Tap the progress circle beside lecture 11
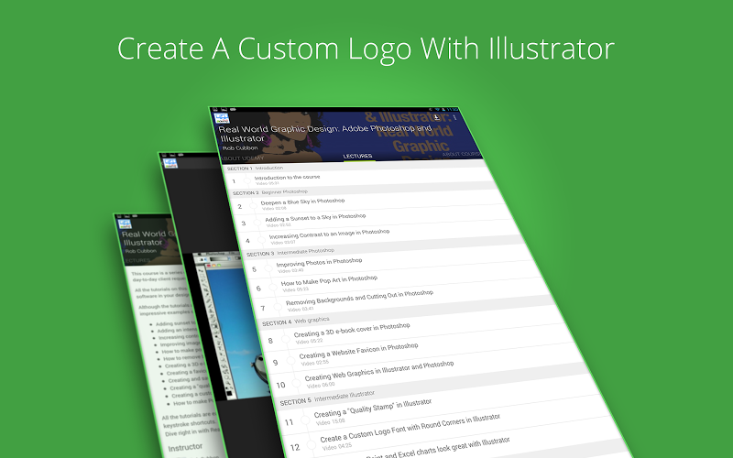This screenshot has width=733, height=458. click(305, 420)
